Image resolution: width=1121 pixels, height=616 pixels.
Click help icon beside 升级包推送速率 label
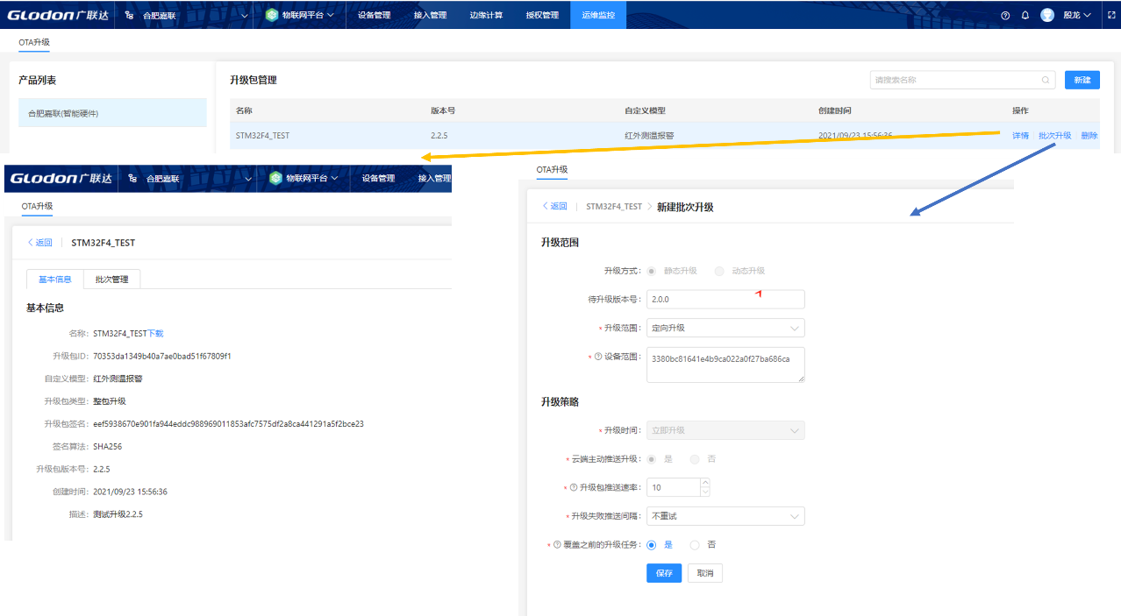click(573, 487)
